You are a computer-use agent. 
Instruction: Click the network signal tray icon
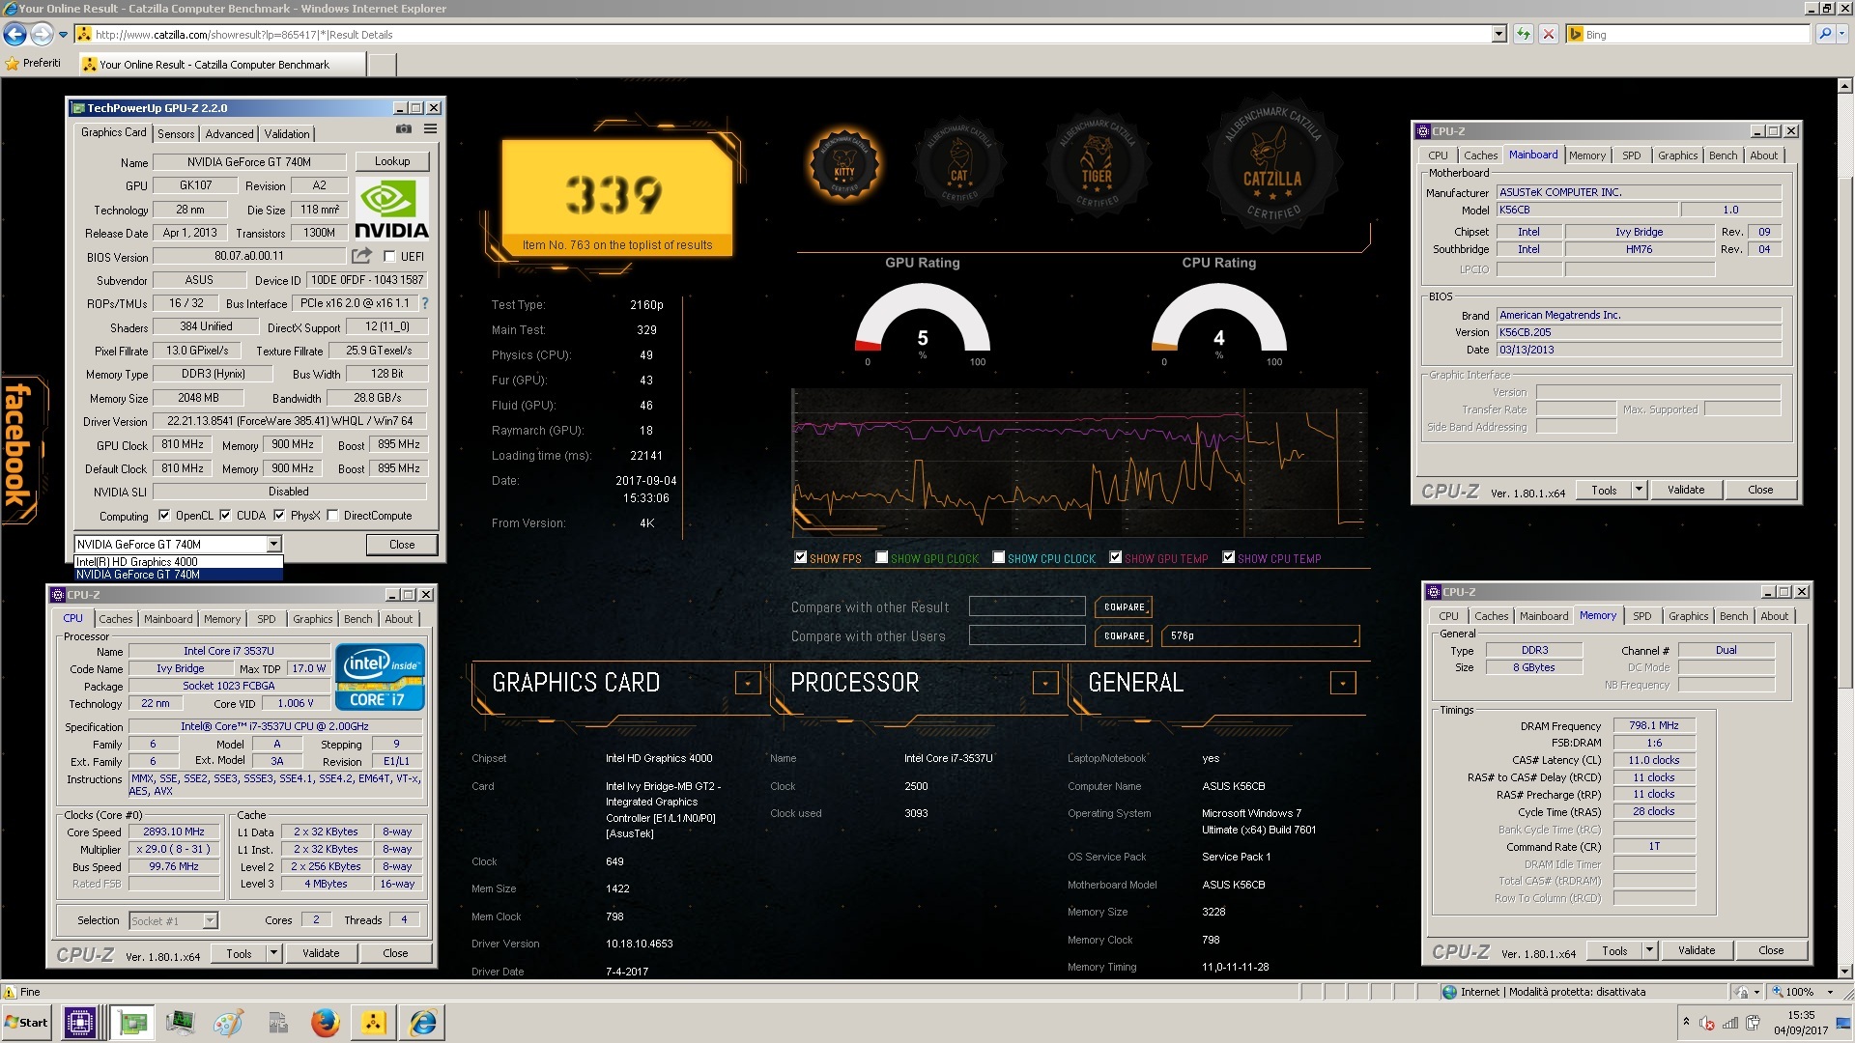click(x=1730, y=1023)
